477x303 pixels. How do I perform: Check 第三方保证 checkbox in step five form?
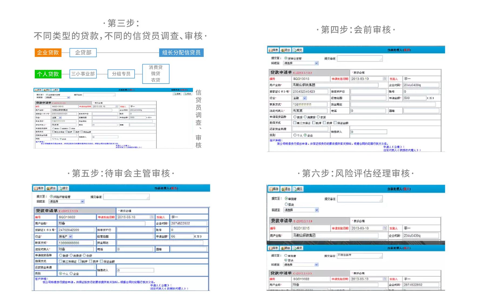pyautogui.click(x=60, y=261)
